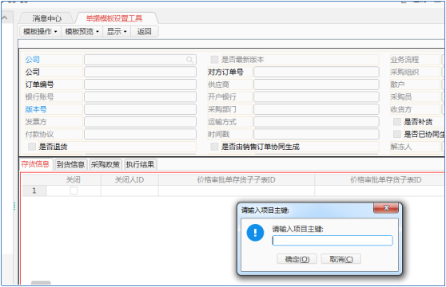Open the 模板操作 dropdown menu
This screenshot has height=287, width=446.
pos(40,31)
